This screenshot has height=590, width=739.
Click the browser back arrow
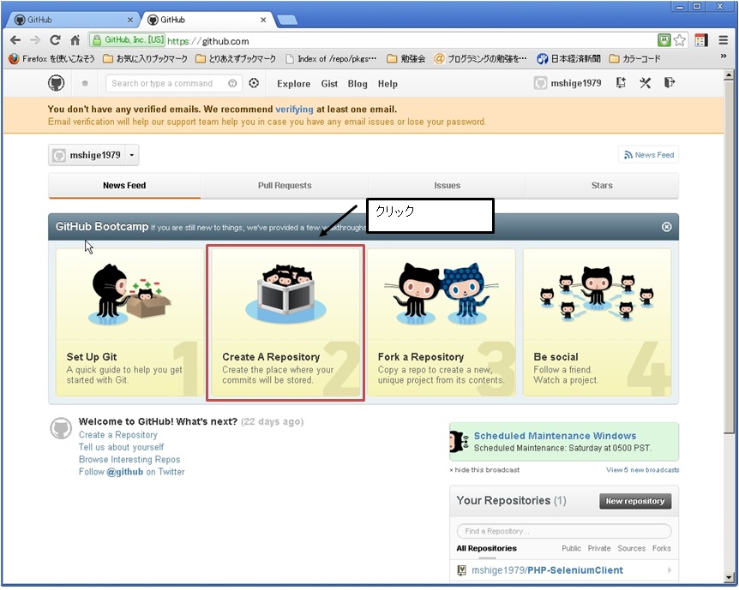point(15,40)
